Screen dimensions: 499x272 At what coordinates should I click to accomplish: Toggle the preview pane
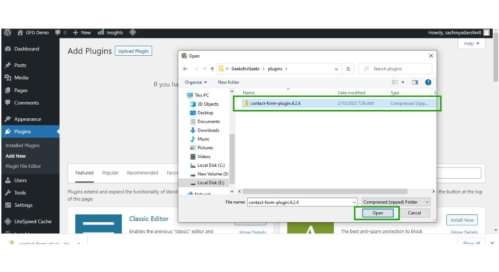415,82
